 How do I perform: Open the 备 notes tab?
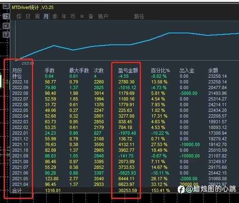point(91,16)
